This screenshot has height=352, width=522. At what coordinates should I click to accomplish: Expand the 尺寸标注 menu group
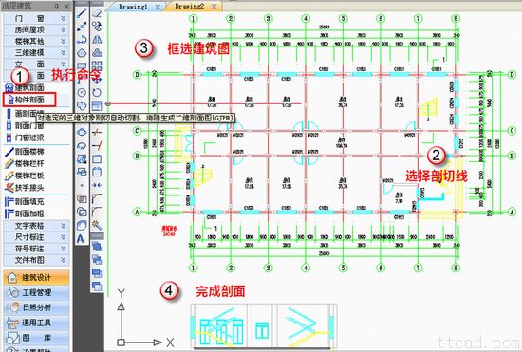[36, 237]
